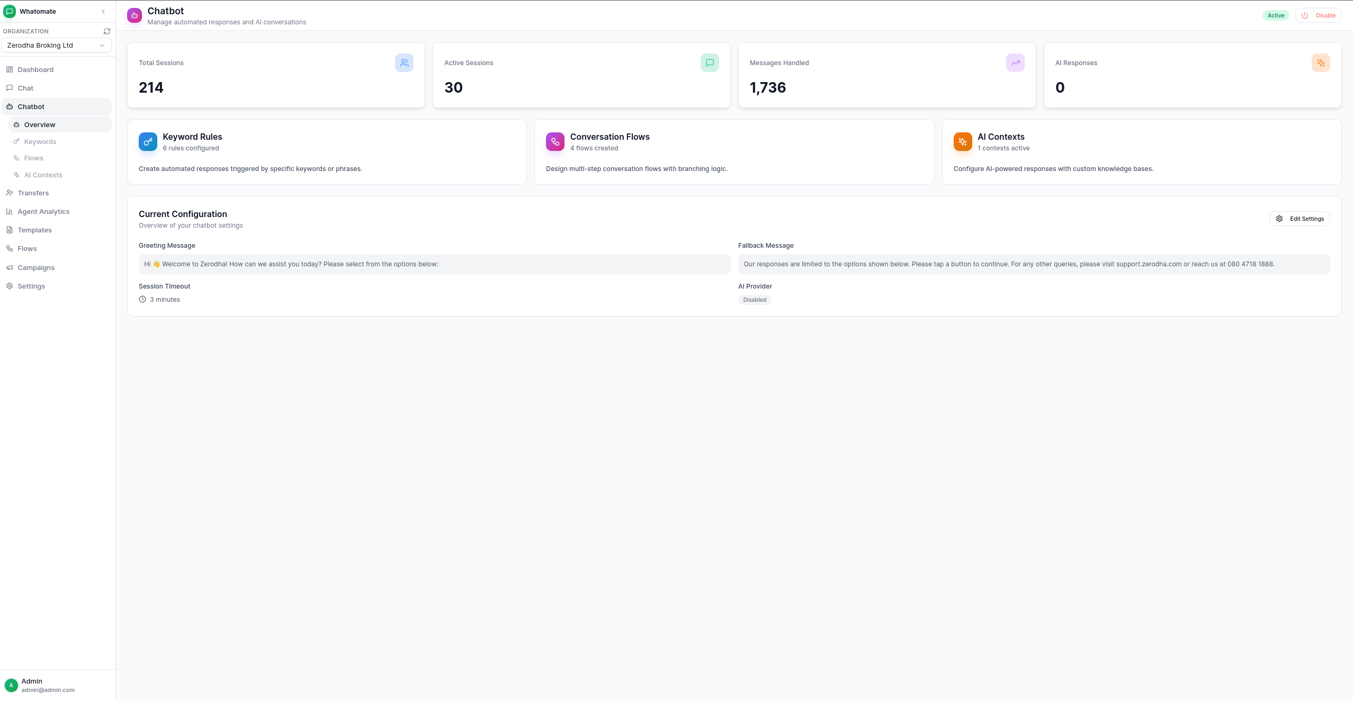Select the Whatomate logo icon

10,11
